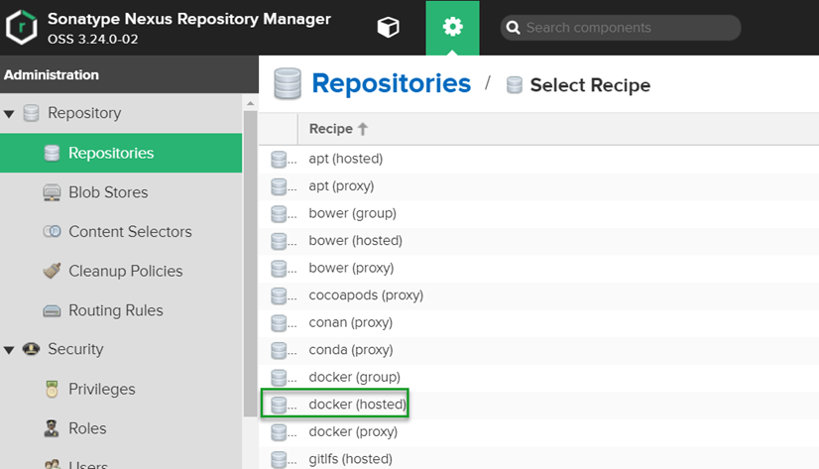Click the sidebar vertical scrollbar

(250, 258)
